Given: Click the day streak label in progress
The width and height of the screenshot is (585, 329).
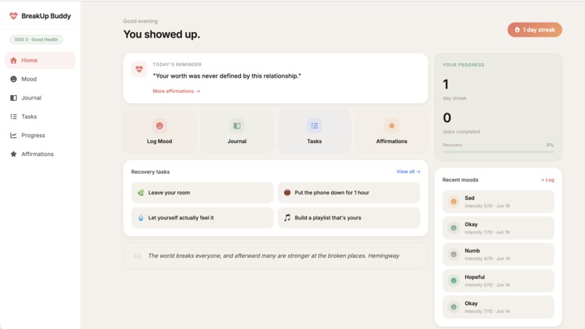Looking at the screenshot, I should pyautogui.click(x=454, y=98).
